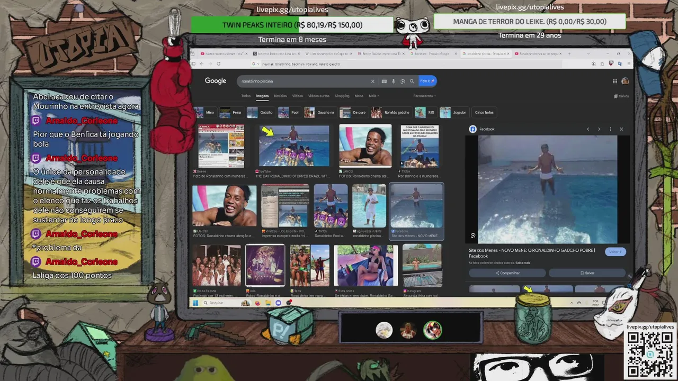Screen dimensions: 678x381
Task: Filter images by the De ouro chip
Action: point(353,112)
